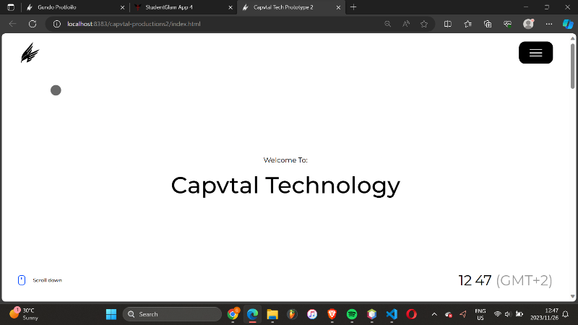Show hidden system tray icons
The image size is (578, 325).
point(434,314)
